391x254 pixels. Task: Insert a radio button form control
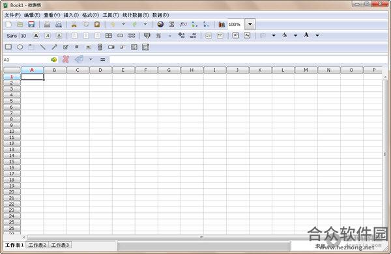point(77,47)
